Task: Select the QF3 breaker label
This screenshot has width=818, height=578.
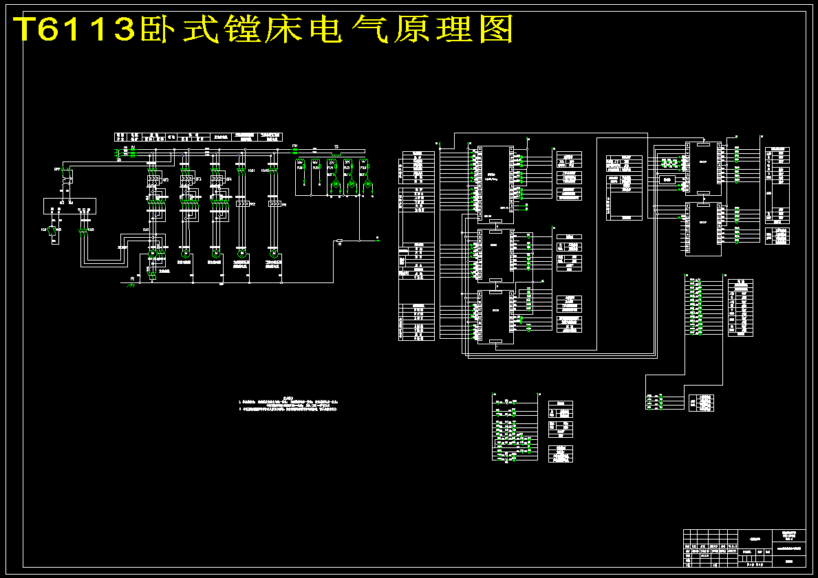Action: pyautogui.click(x=199, y=179)
